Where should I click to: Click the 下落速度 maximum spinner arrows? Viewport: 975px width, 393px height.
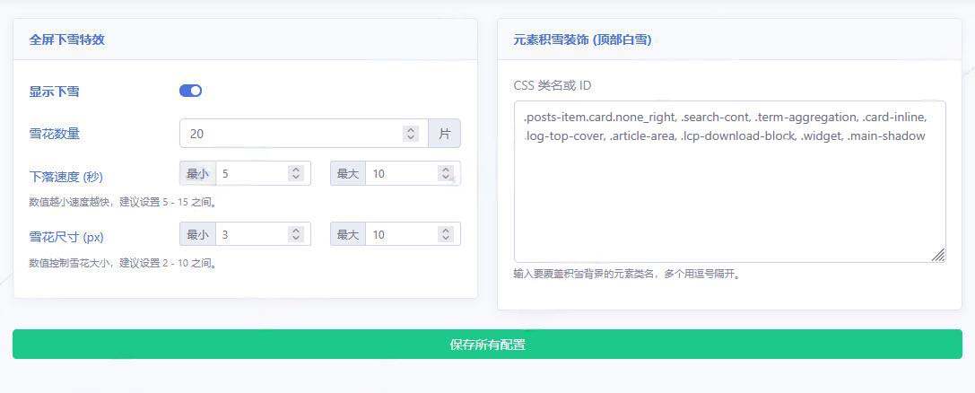tap(446, 173)
